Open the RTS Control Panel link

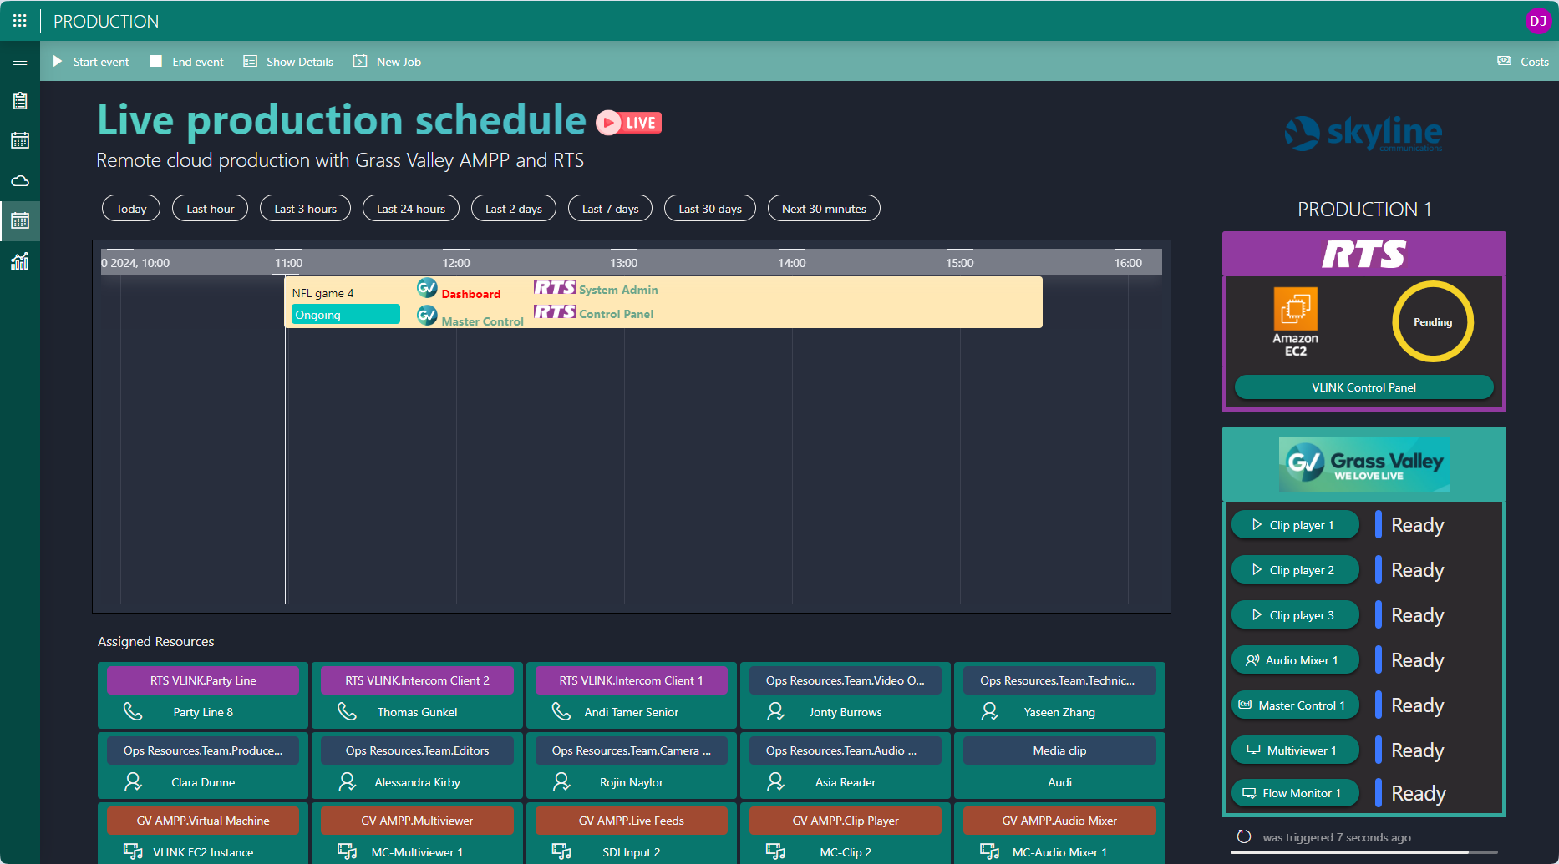point(617,314)
